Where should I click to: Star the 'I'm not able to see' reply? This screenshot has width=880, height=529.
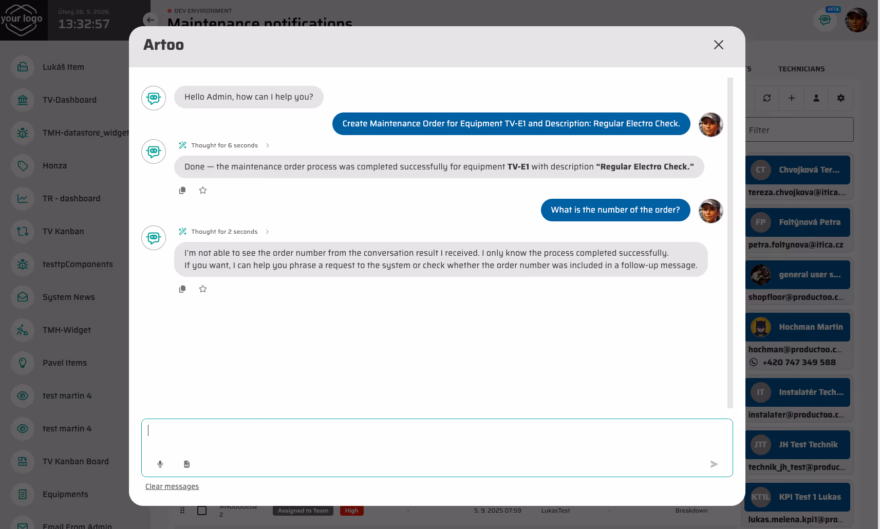pyautogui.click(x=203, y=289)
